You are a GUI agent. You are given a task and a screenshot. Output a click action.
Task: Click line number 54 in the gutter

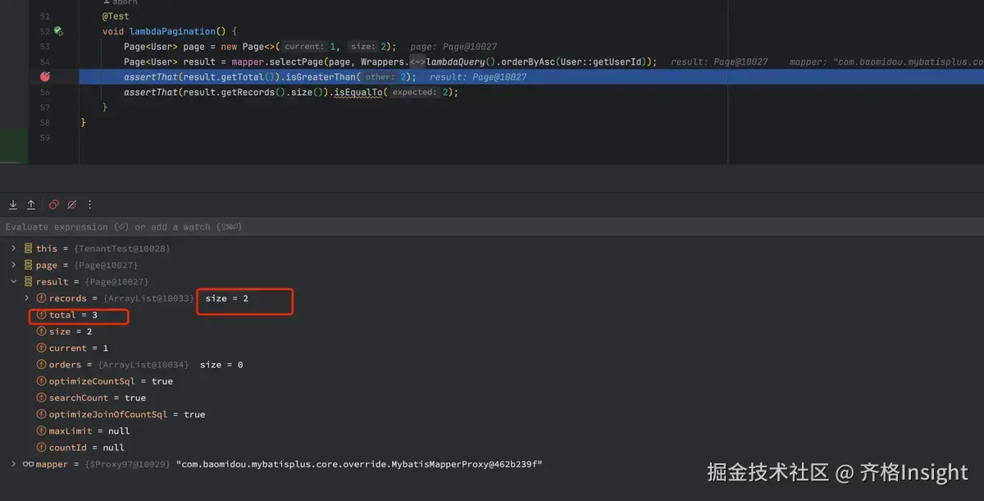[44, 61]
